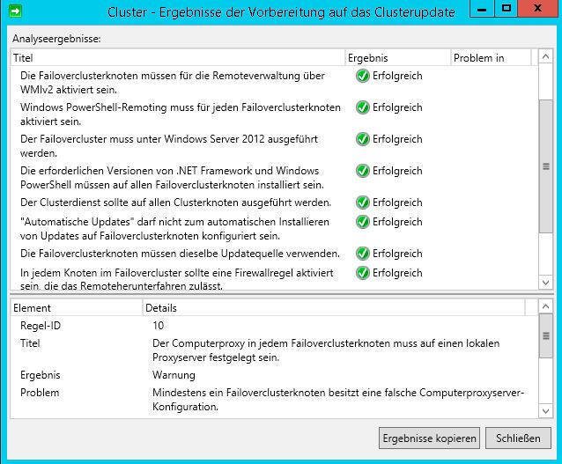Click the success checkmark for PowerShell-Remoting rule

tap(362, 107)
